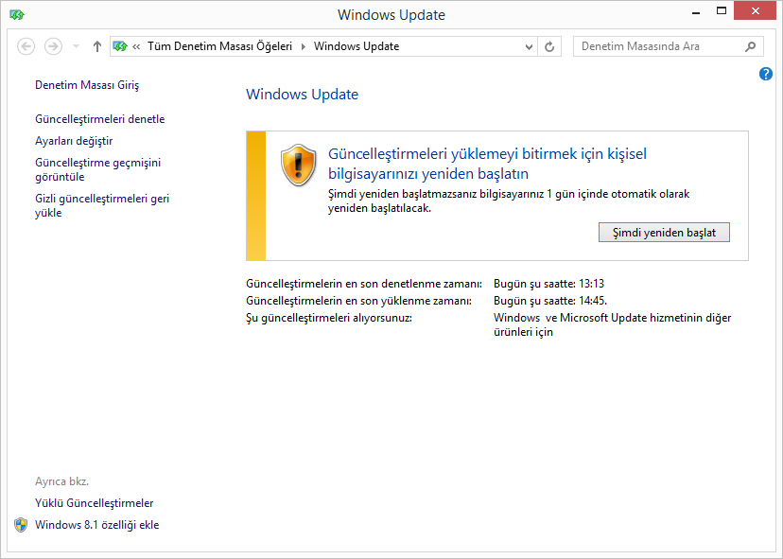Image resolution: width=783 pixels, height=559 pixels.
Task: Click Güncelleştirmeleri denetle link
Action: tap(100, 119)
